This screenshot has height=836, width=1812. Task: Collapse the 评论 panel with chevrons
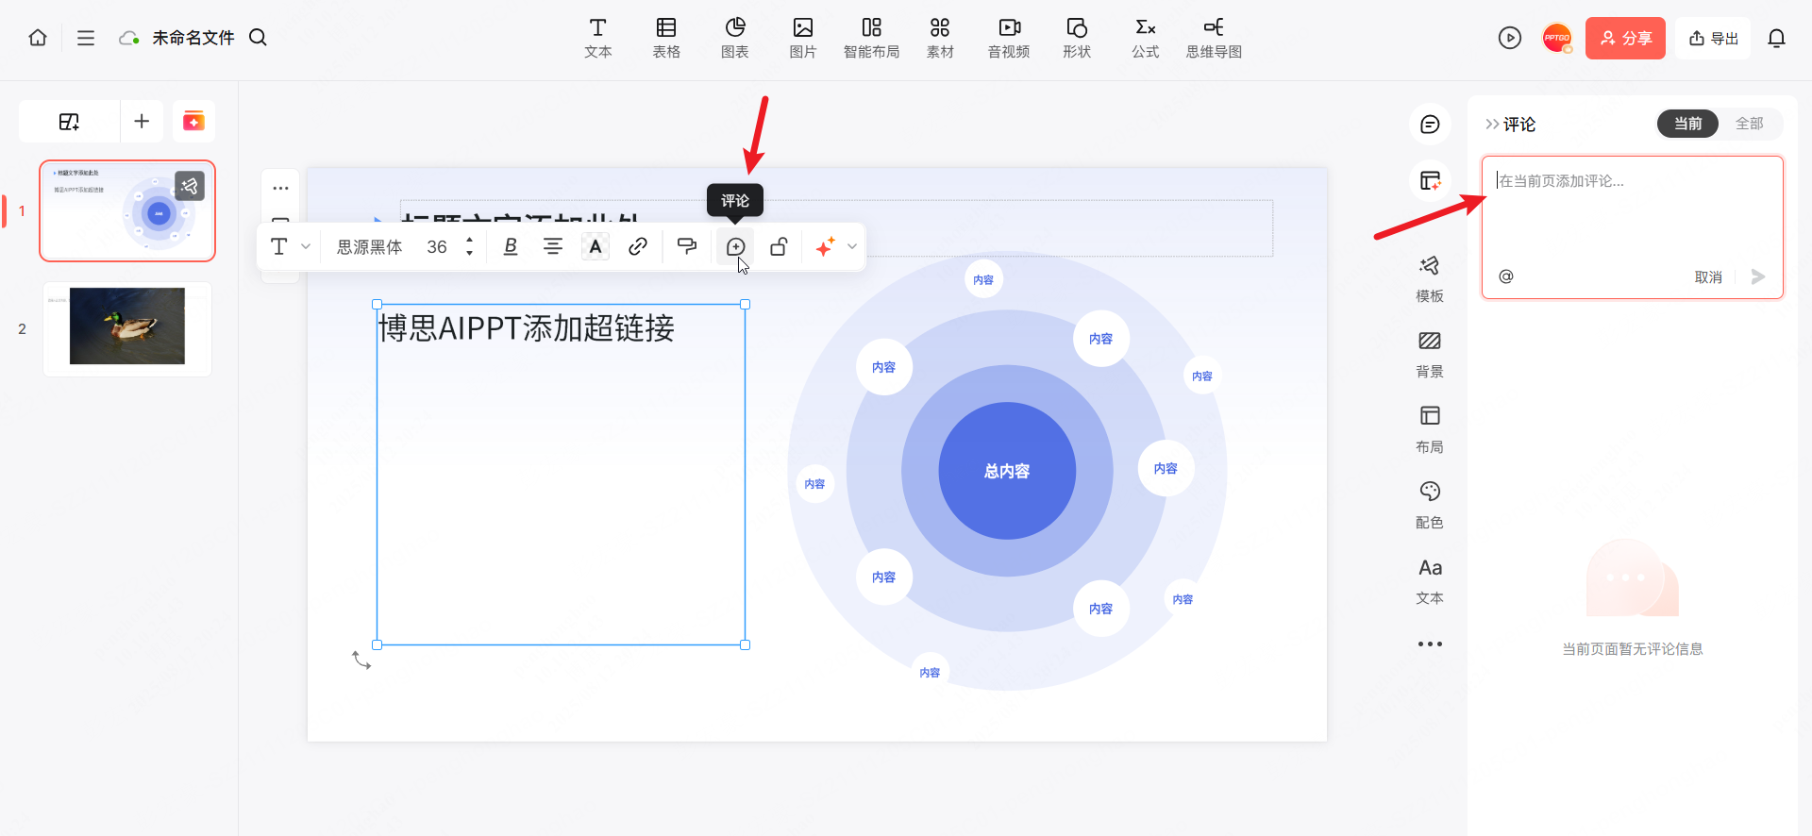1492,125
